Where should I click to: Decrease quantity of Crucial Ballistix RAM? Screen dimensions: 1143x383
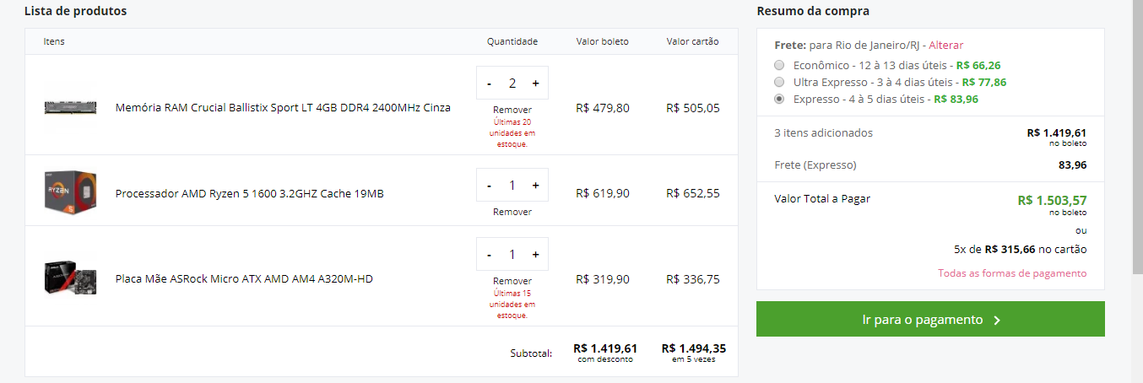coord(490,84)
